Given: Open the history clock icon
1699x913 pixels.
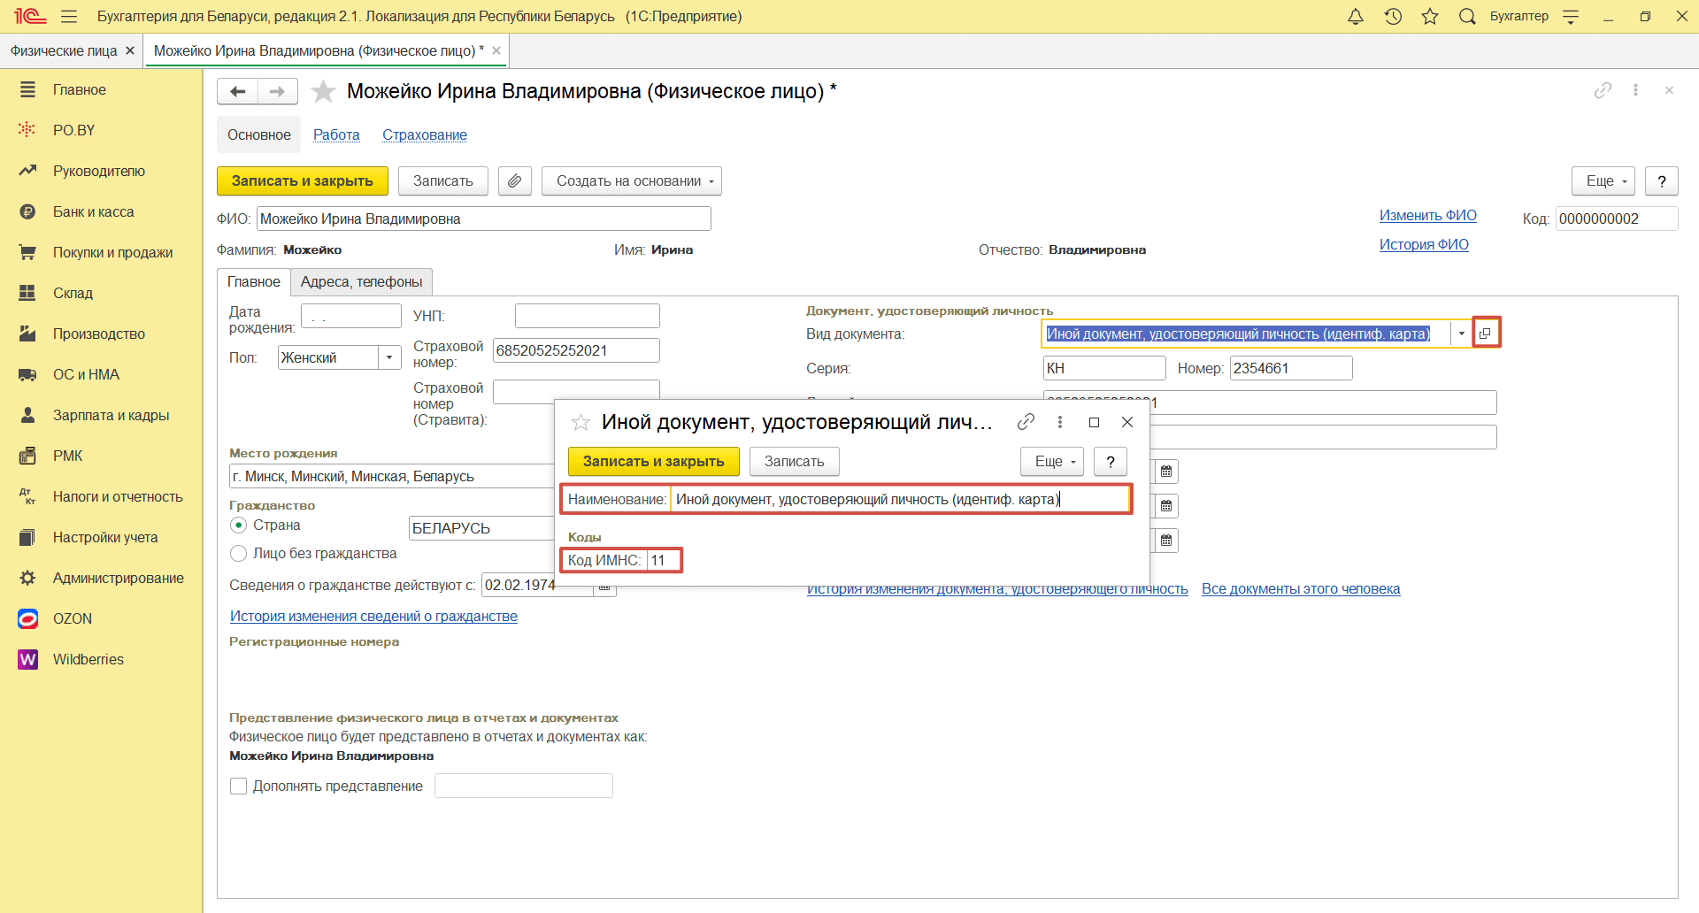Looking at the screenshot, I should 1393,16.
